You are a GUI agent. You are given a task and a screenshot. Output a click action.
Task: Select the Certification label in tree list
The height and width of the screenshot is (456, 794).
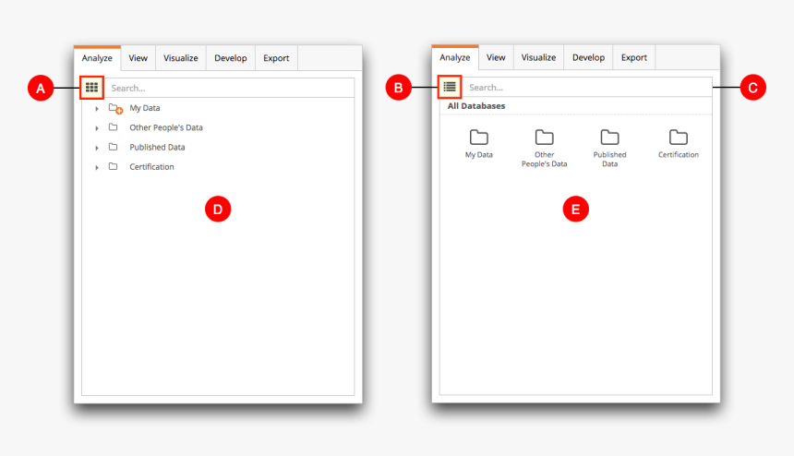point(151,166)
